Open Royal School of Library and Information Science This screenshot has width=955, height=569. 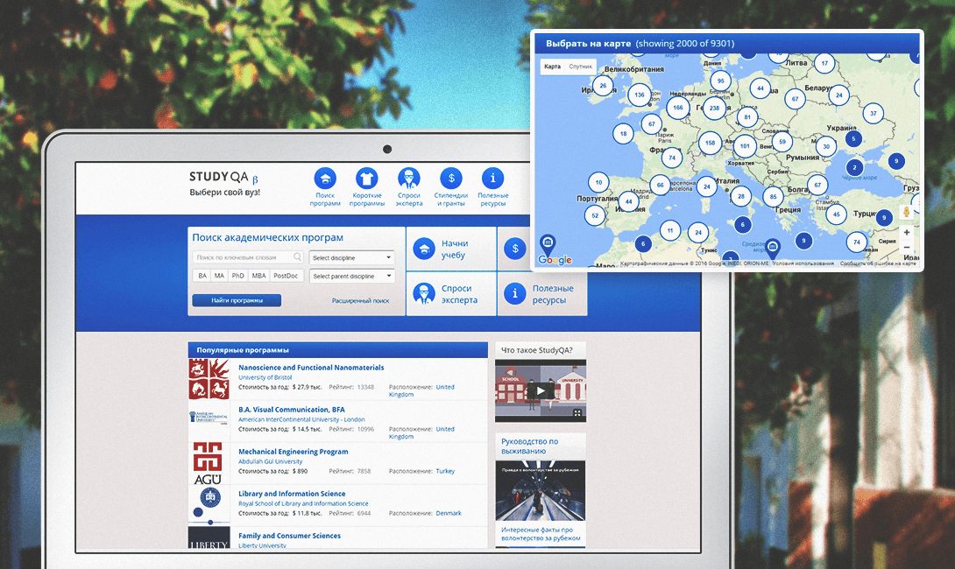(303, 503)
